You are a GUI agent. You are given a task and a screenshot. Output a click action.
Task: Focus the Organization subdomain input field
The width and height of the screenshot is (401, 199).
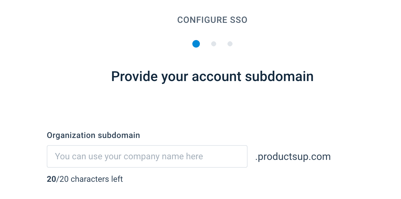click(x=147, y=156)
